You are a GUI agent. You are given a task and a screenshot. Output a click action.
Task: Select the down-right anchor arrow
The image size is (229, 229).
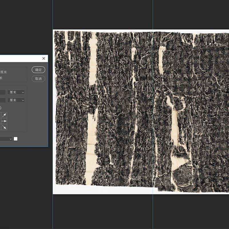coord(4,127)
